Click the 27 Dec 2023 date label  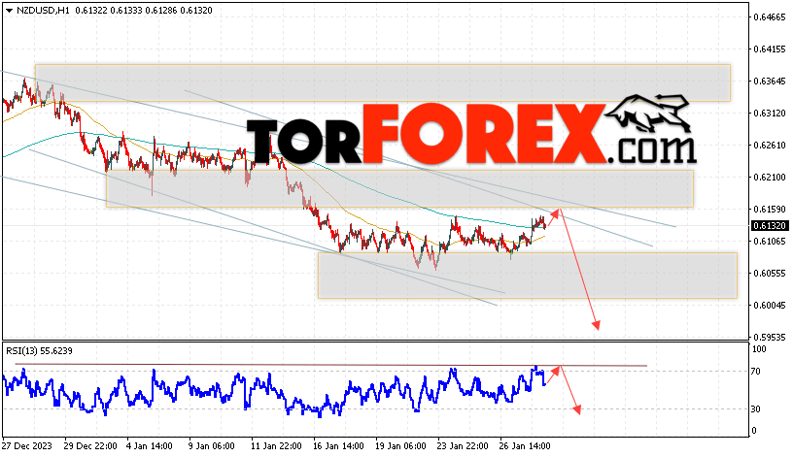(x=27, y=446)
